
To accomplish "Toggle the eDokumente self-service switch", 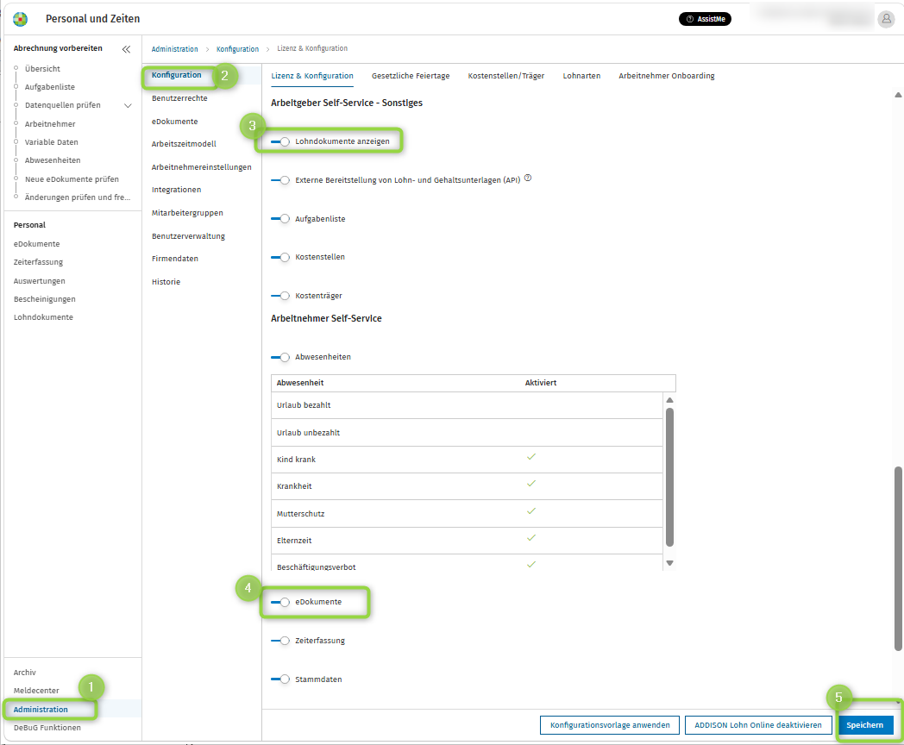I will (x=280, y=602).
